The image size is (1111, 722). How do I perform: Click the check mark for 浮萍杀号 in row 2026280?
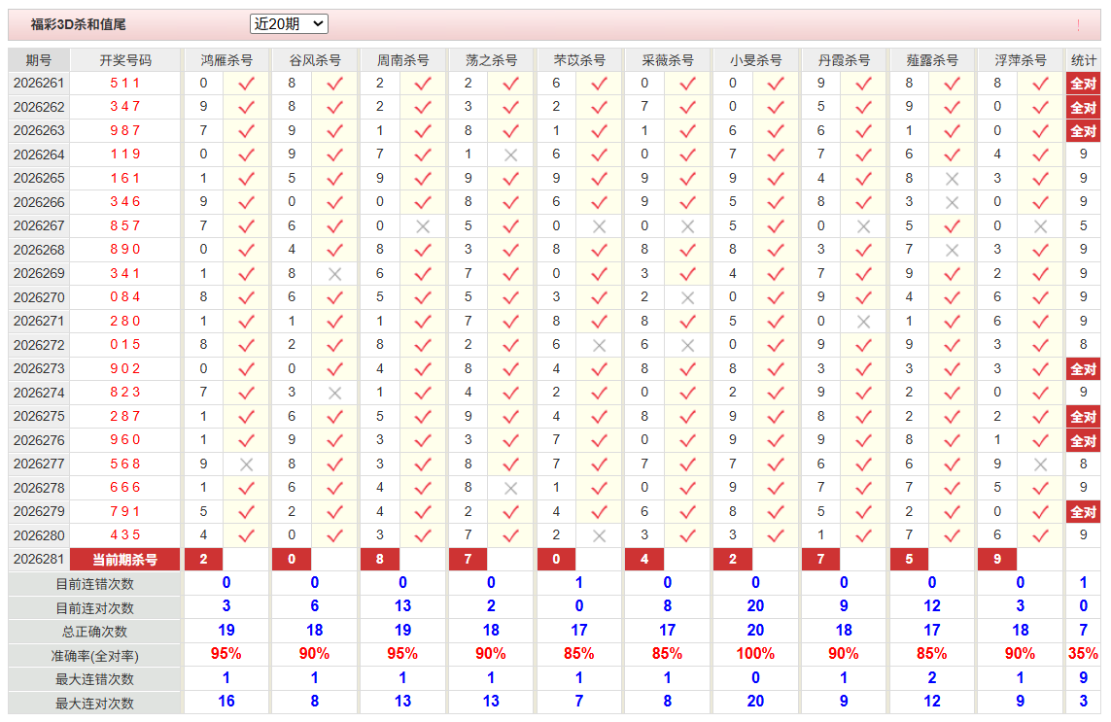point(1040,535)
